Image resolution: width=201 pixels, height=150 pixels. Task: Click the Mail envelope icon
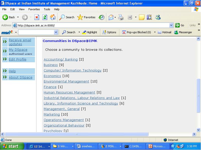(111, 17)
